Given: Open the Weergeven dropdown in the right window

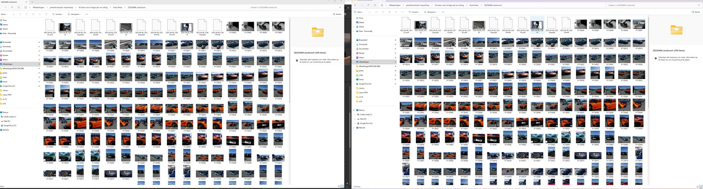Looking at the screenshot, I should (x=432, y=12).
